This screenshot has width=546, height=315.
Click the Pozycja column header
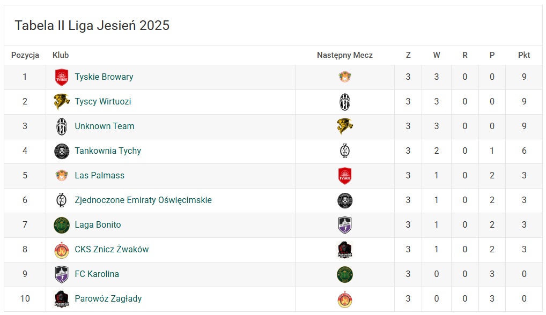coord(25,55)
